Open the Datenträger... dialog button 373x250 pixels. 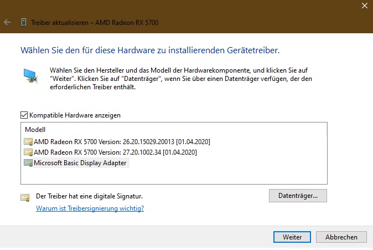(x=298, y=196)
